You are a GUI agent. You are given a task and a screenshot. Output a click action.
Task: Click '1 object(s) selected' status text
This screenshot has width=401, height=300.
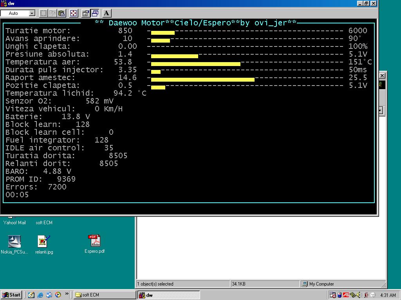point(155,284)
